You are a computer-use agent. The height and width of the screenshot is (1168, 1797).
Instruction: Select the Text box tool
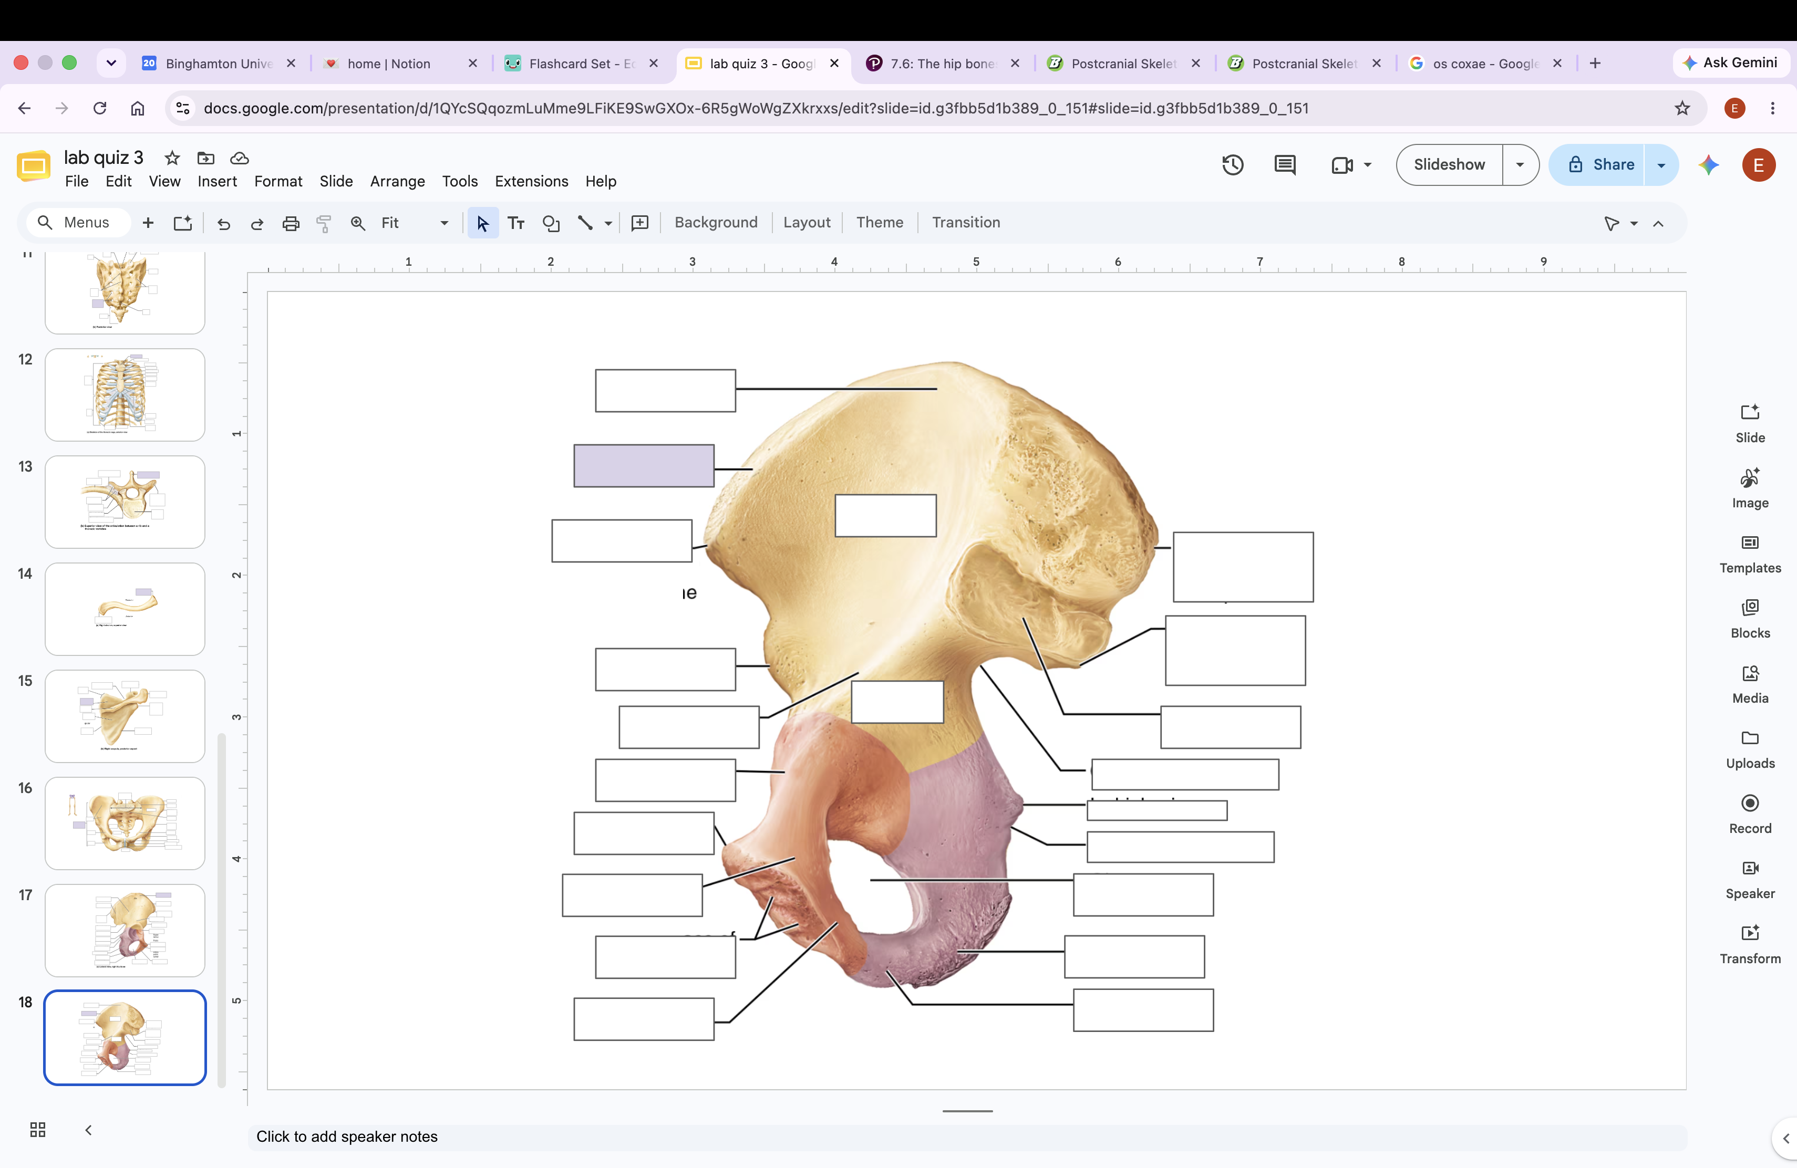point(517,223)
